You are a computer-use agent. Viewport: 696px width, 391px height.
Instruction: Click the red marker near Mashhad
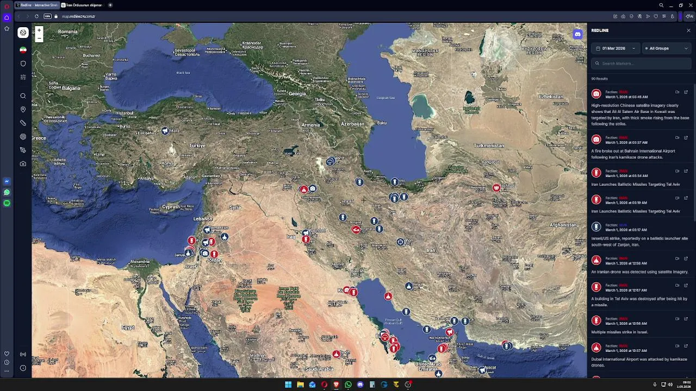click(496, 188)
